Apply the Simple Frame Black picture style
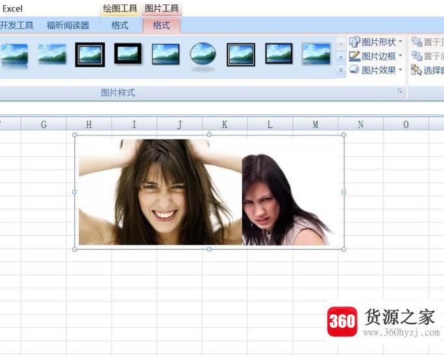Image resolution: width=444 pixels, height=356 pixels. [165, 54]
